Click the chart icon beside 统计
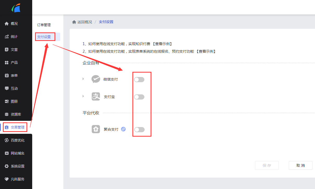Screen dimensions: 315x189 coord(7,37)
